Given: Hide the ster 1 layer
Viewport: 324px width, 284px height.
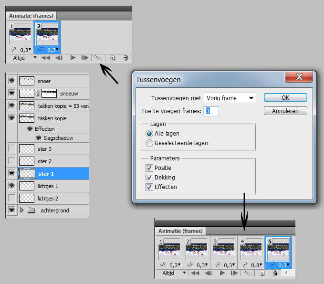Looking at the screenshot, I should [x=12, y=173].
